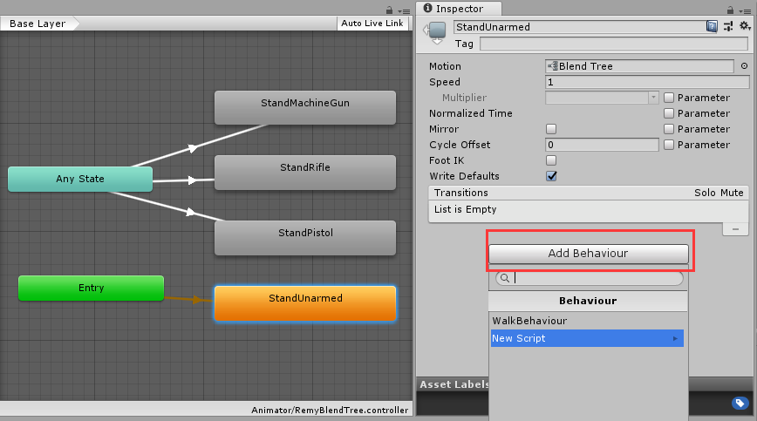Viewport: 757px width, 421px height.
Task: Uncheck the Write Defaults checkbox
Action: click(x=551, y=176)
